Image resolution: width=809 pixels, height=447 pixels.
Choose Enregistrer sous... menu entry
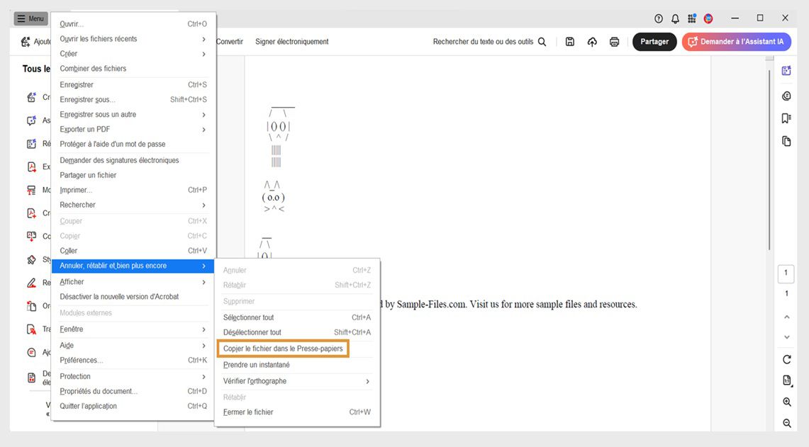(x=133, y=99)
